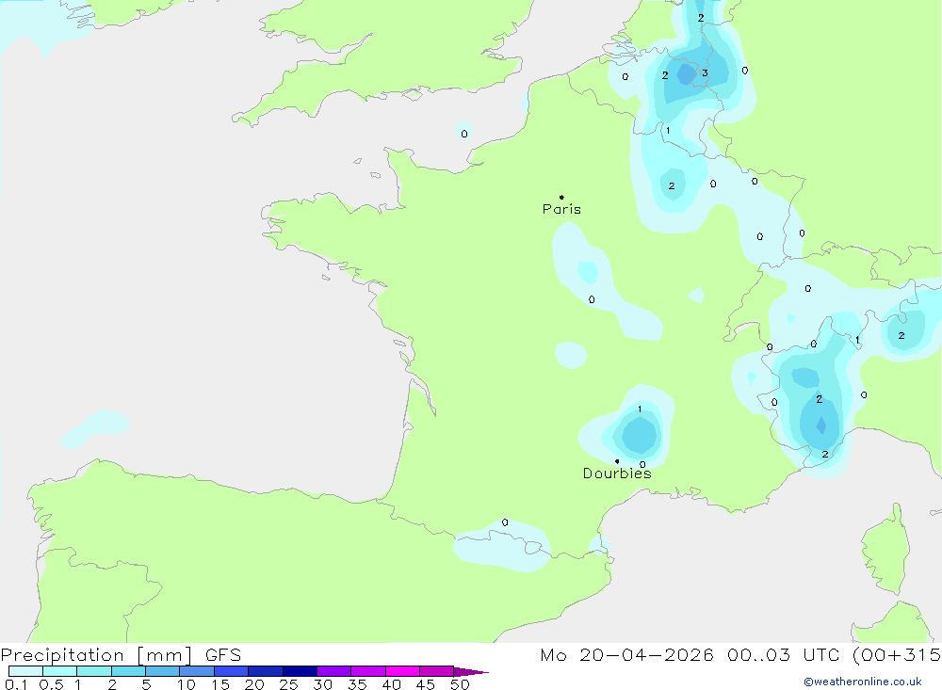Click the purple above-50 legend arrow tip

[472, 671]
